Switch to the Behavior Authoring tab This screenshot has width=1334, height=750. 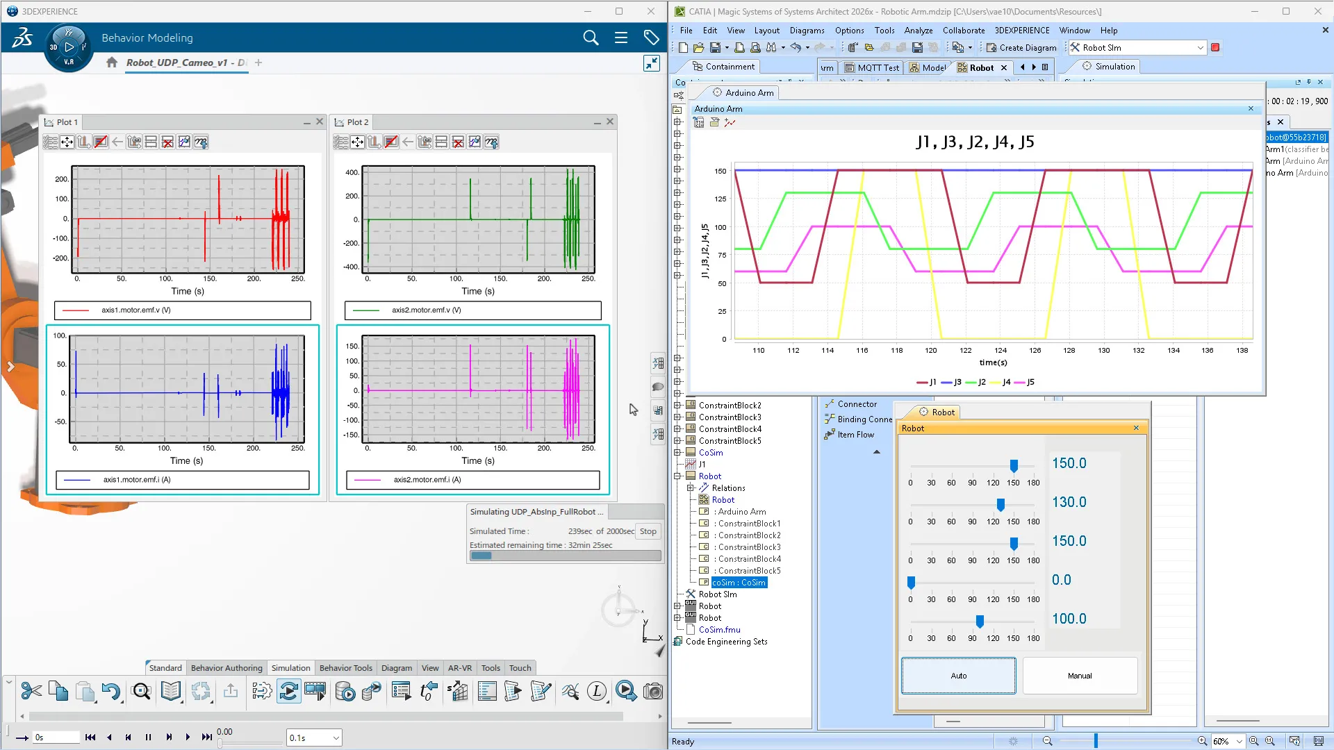click(x=227, y=668)
